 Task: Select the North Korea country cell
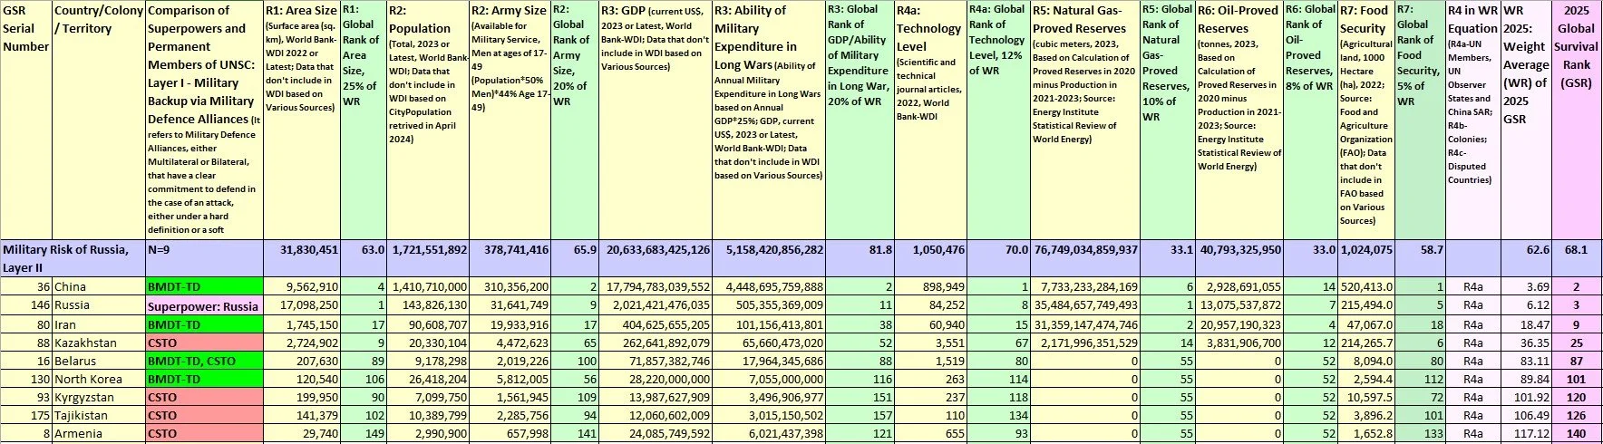[98, 379]
